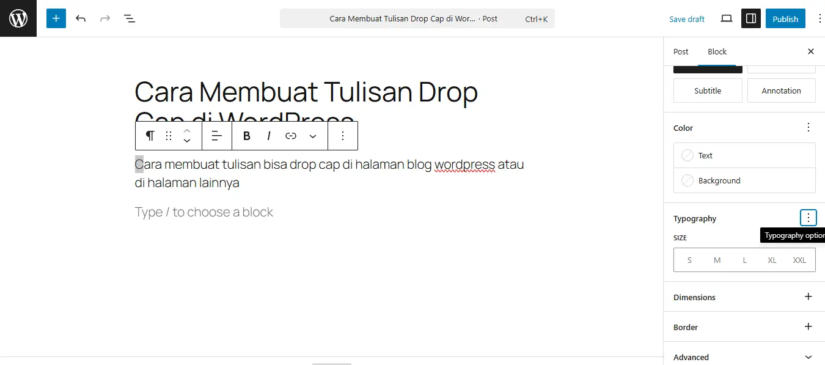This screenshot has height=365, width=825.
Task: Select the Subtitle style button
Action: [x=708, y=90]
